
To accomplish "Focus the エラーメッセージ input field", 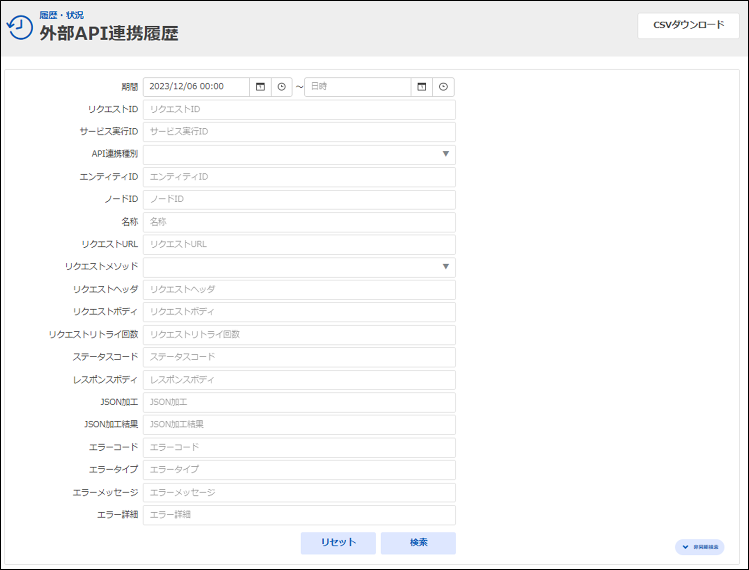I will click(x=299, y=493).
